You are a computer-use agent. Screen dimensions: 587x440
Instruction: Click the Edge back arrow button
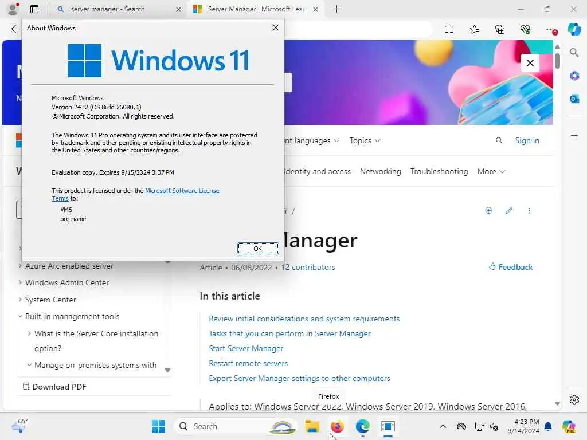point(15,29)
